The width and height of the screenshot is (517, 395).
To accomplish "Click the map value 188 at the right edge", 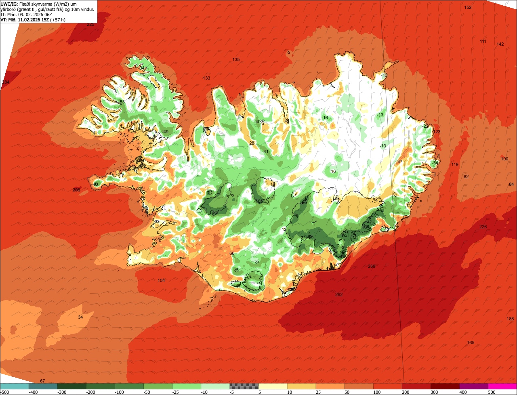I will point(510,319).
